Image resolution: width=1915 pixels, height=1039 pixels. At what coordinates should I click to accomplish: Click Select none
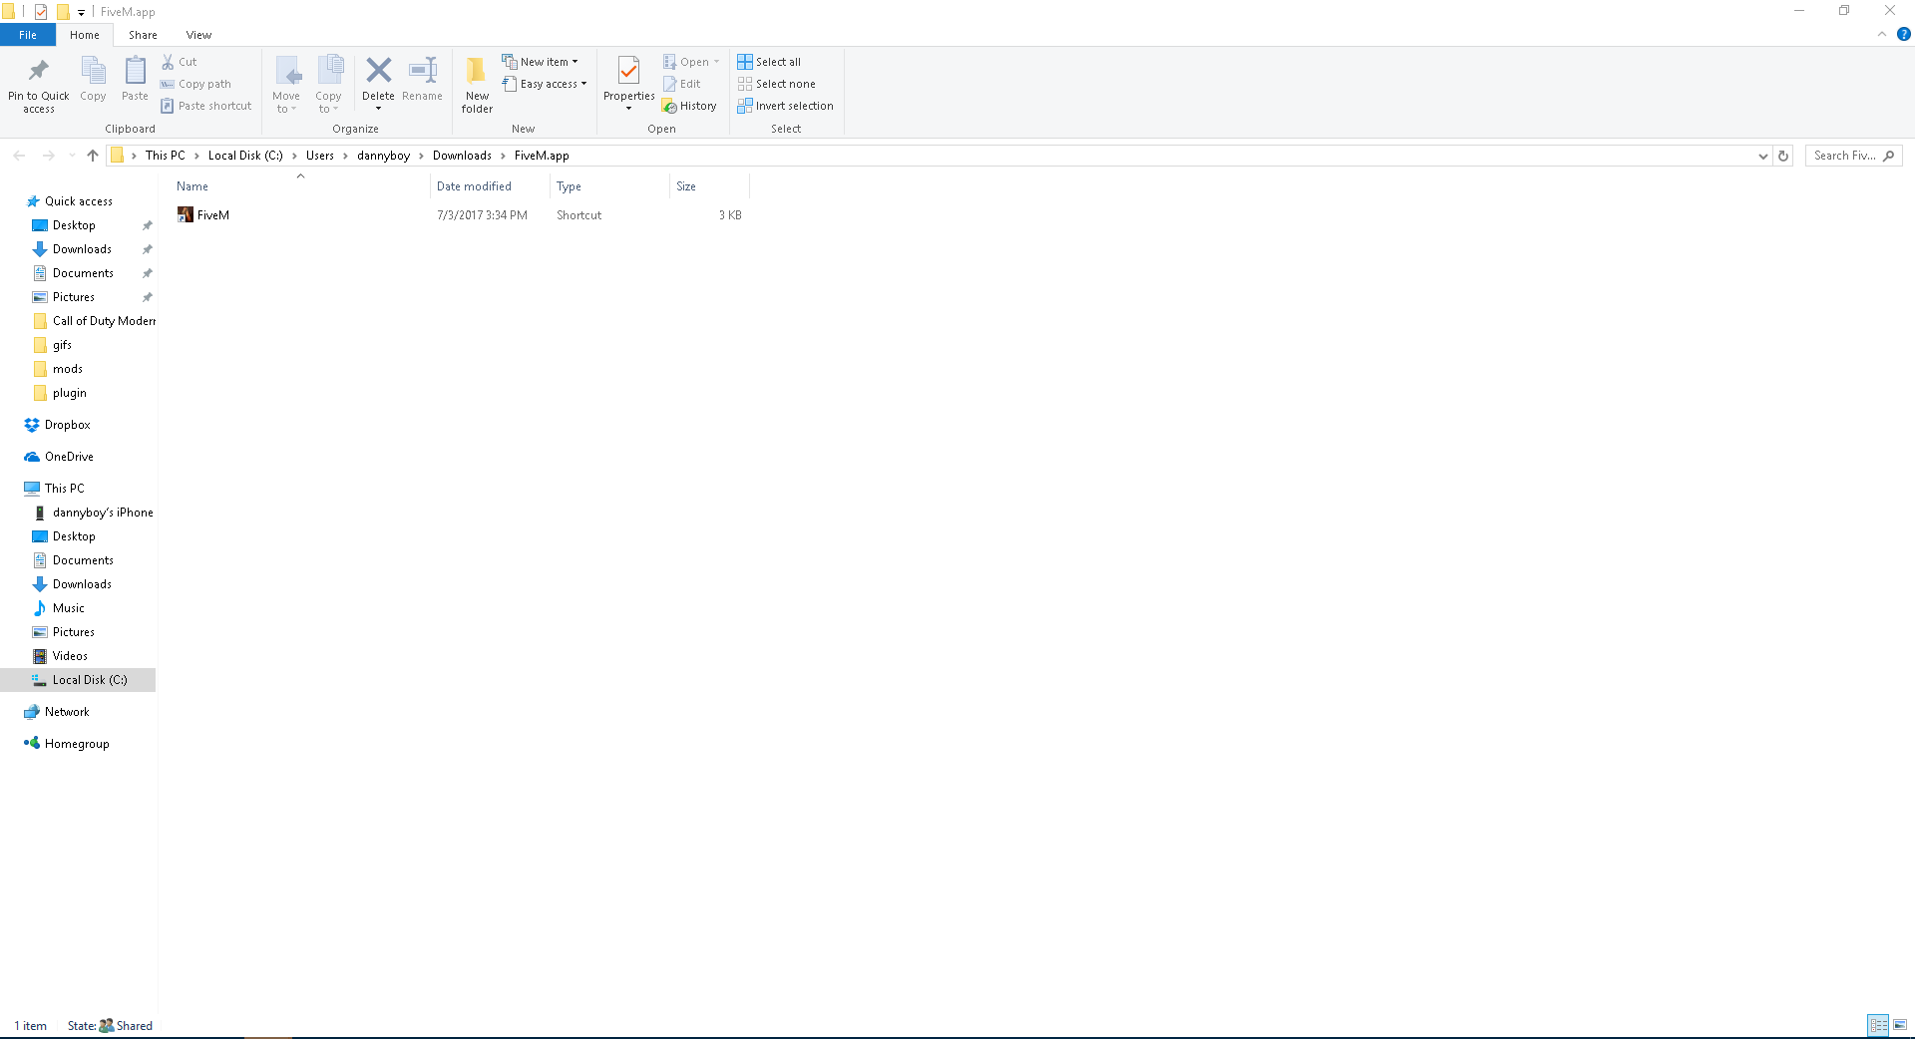(777, 84)
